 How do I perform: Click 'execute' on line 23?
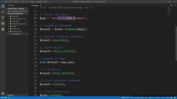tap(59, 40)
